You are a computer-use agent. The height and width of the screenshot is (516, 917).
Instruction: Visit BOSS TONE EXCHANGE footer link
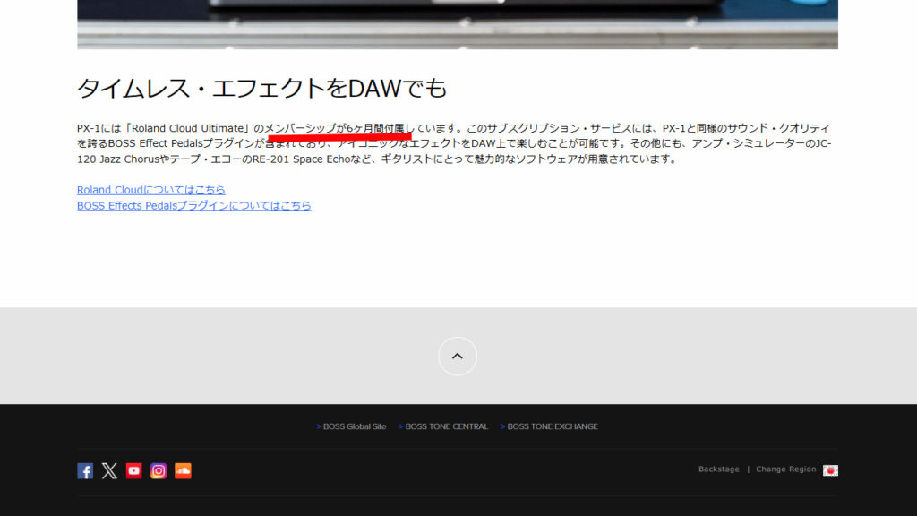click(552, 426)
